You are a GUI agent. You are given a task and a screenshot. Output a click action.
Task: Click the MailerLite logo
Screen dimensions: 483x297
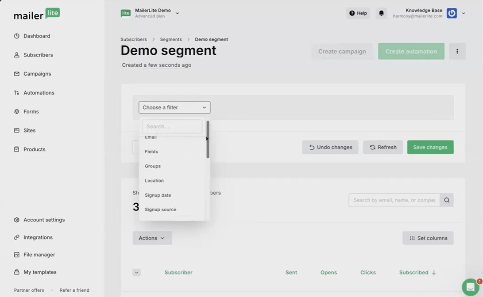37,14
